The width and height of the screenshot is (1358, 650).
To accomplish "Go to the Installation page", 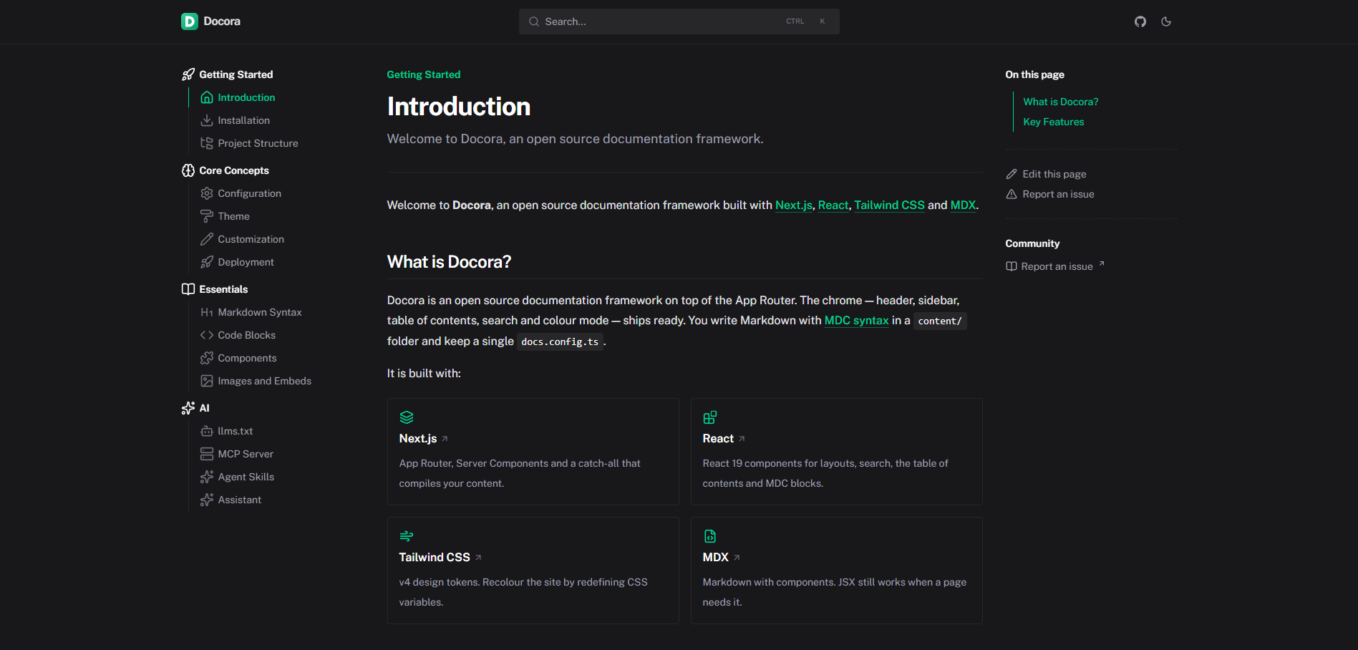I will click(244, 120).
